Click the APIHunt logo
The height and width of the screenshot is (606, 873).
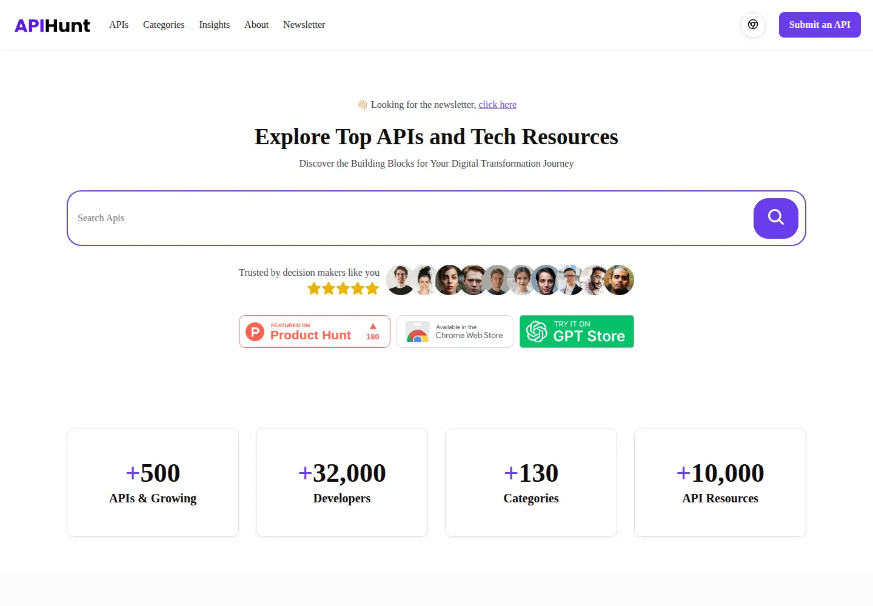[x=52, y=25]
